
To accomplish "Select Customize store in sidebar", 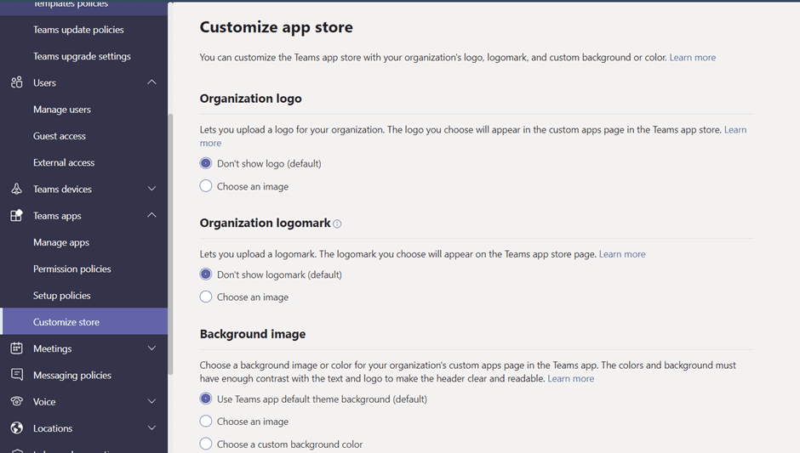I will point(83,321).
